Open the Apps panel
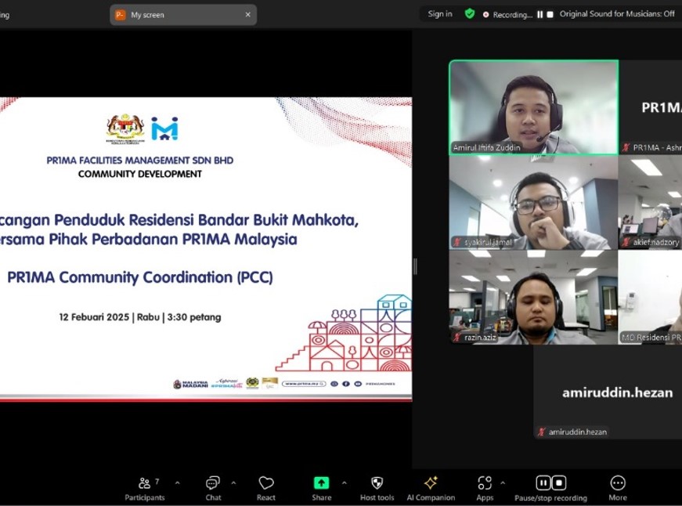 485,489
